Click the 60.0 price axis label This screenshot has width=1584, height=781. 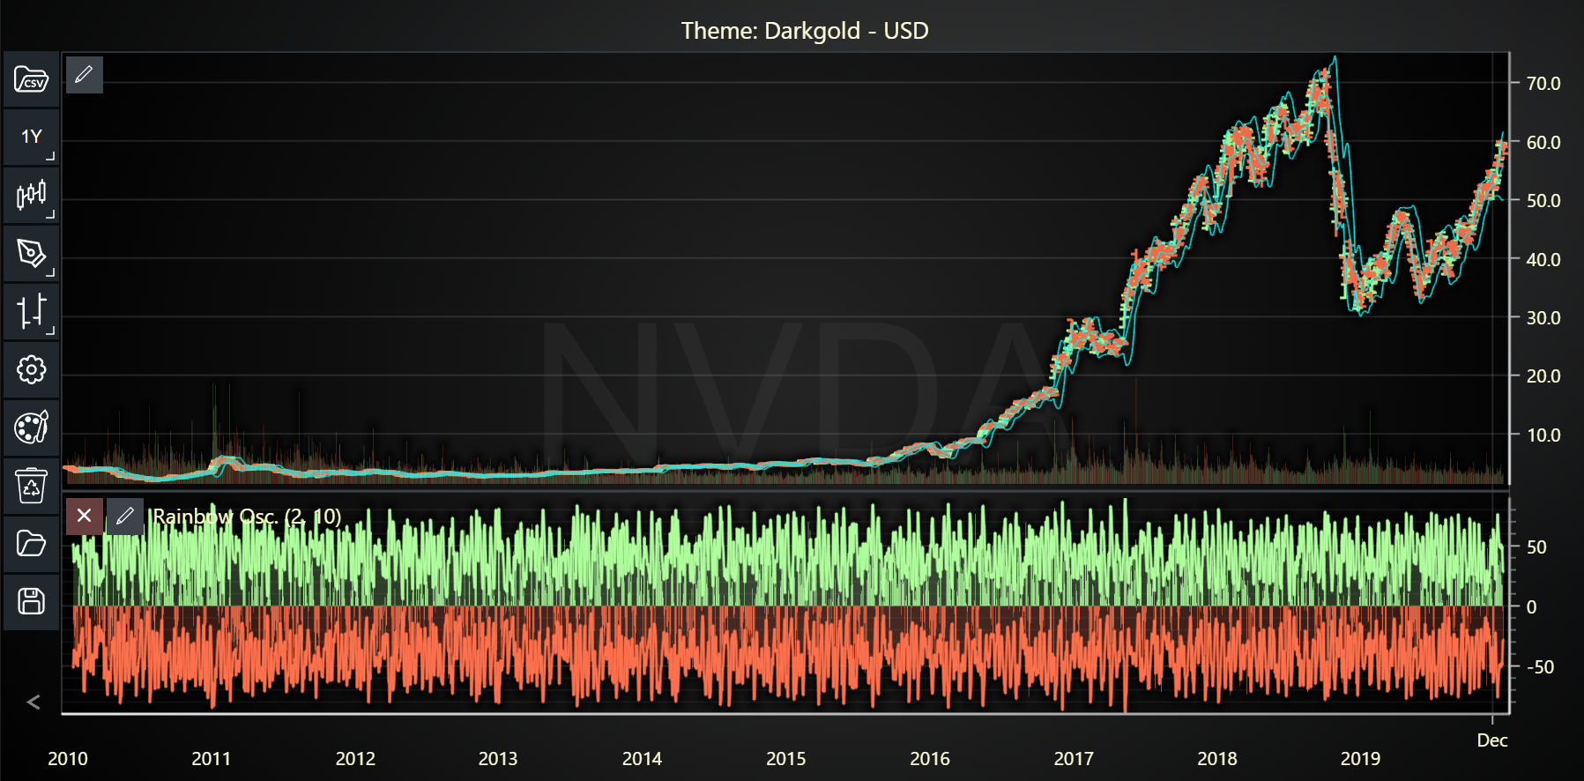pyautogui.click(x=1543, y=143)
